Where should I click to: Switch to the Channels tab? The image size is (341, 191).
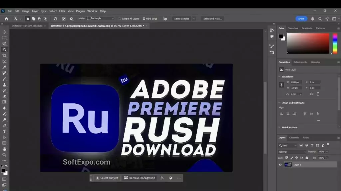(294, 138)
